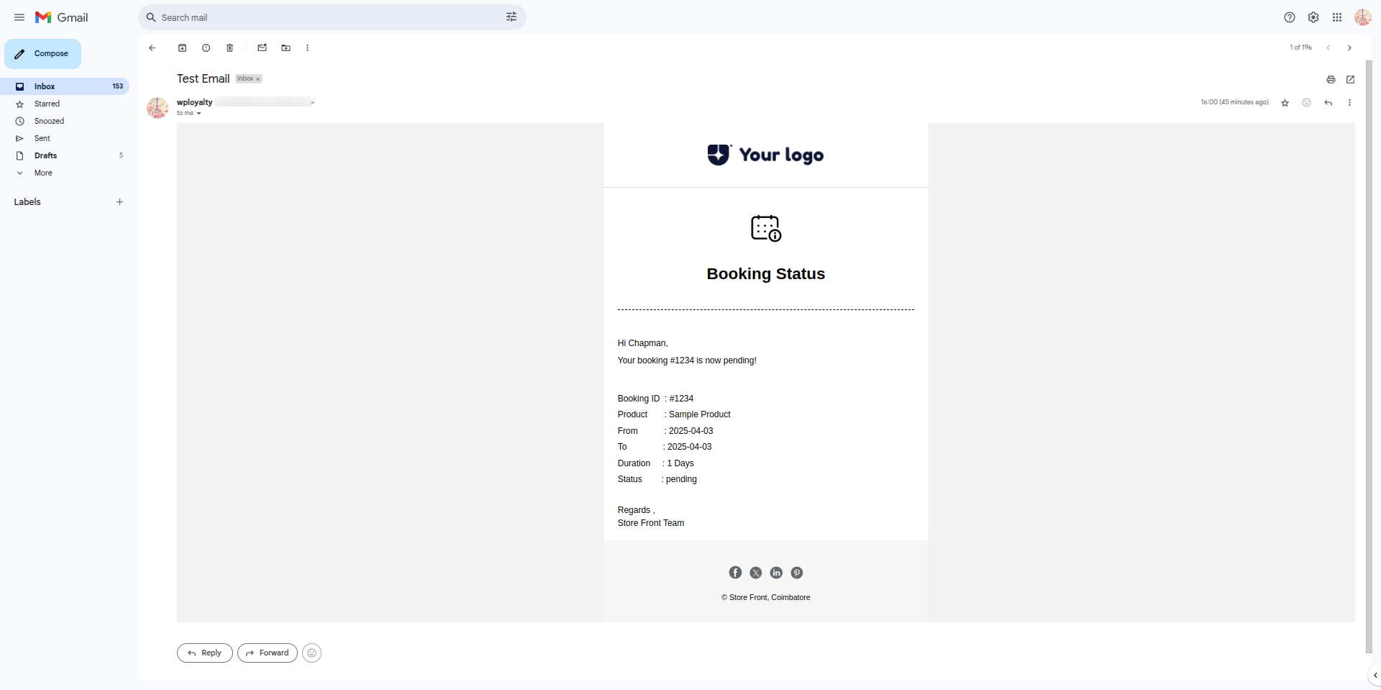
Task: Open the Move to folder icon
Action: (x=286, y=48)
